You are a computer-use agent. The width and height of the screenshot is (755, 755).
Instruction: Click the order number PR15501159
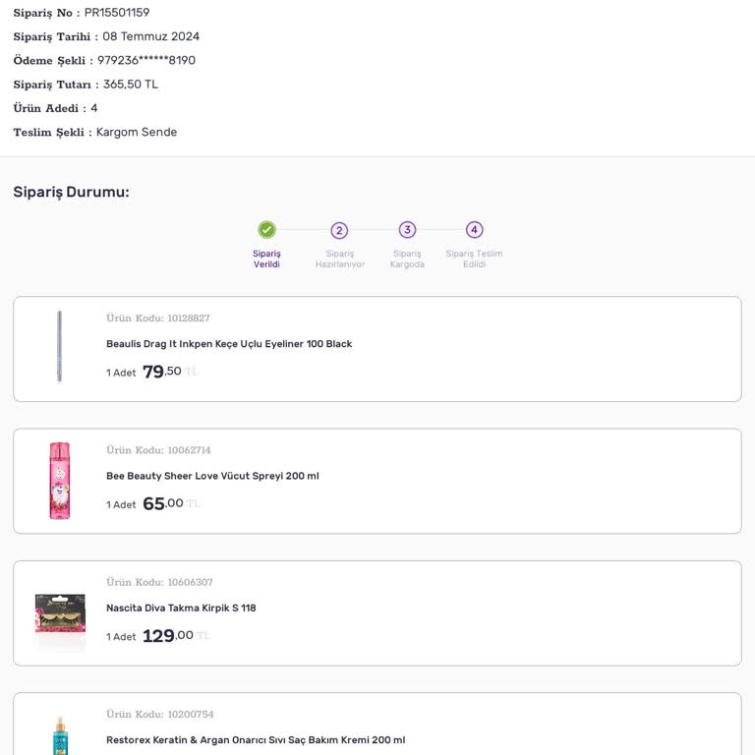pos(117,13)
